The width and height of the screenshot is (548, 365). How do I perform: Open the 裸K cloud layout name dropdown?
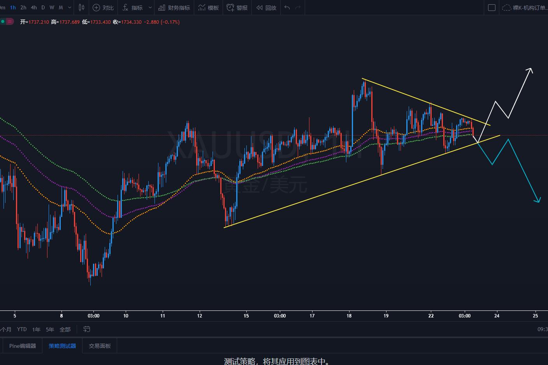pos(525,7)
